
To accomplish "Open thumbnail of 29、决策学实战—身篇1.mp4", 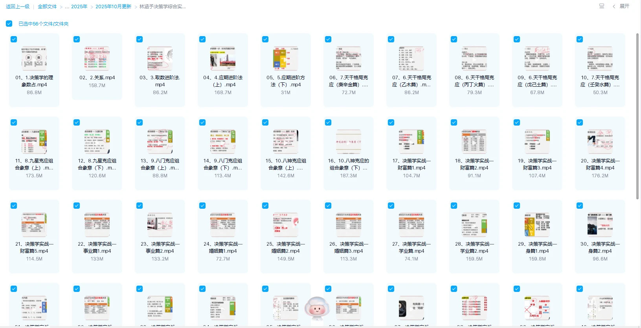I will pos(537,225).
